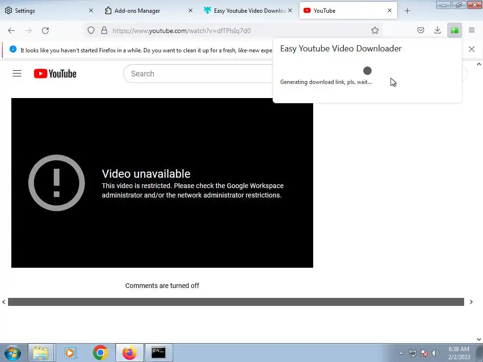
Task: Go back with the browser back arrow
Action: coord(11,31)
